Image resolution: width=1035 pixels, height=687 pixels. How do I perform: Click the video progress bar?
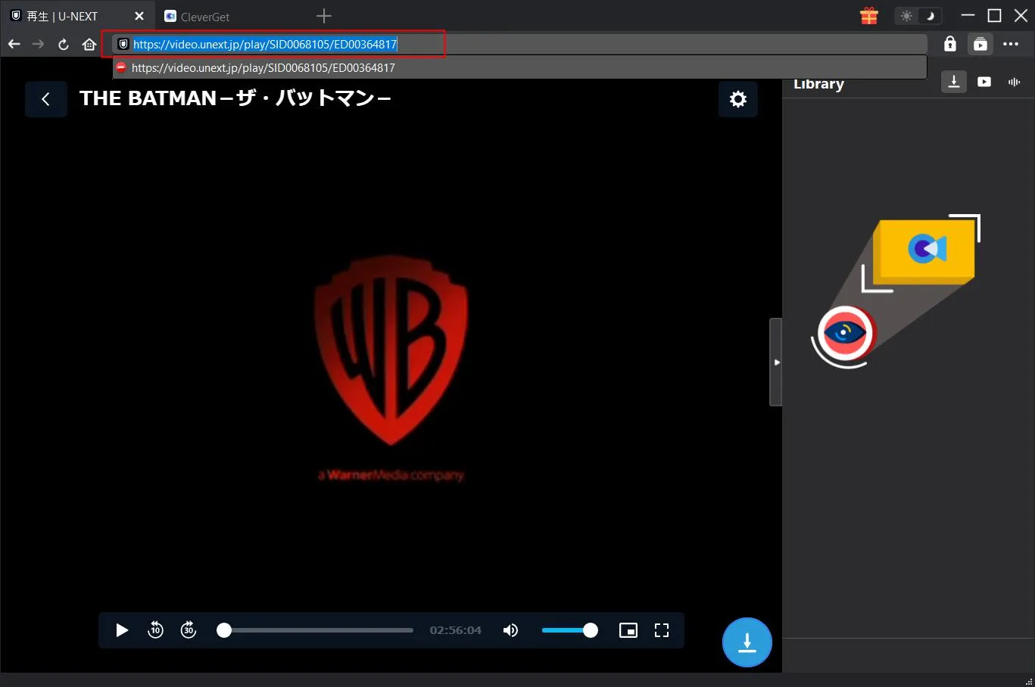pyautogui.click(x=318, y=630)
